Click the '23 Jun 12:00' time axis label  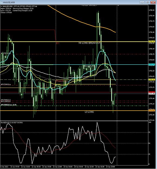89,167
